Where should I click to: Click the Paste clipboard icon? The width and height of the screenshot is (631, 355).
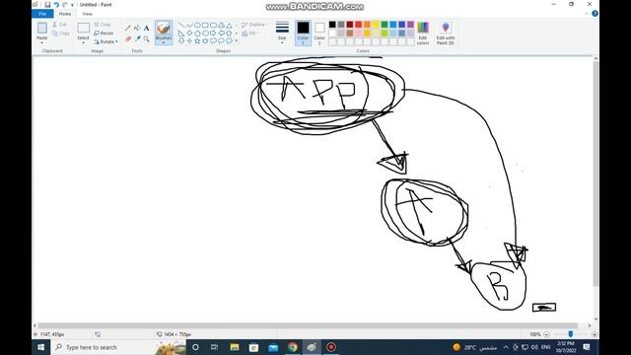41,29
